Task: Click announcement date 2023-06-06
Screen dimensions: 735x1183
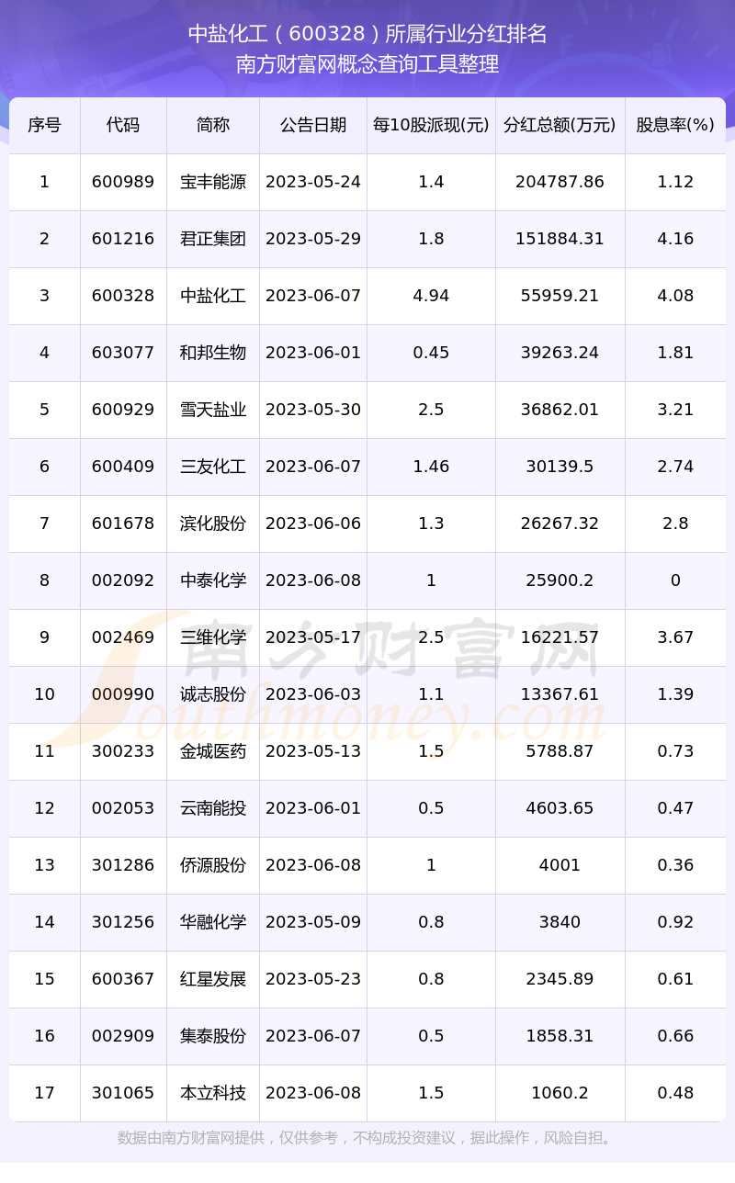Action: pyautogui.click(x=313, y=524)
